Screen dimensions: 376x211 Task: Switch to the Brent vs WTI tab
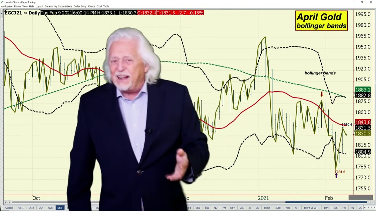[311, 208]
